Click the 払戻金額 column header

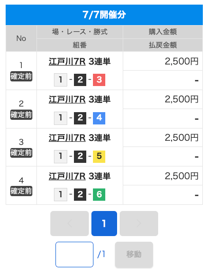tap(163, 45)
